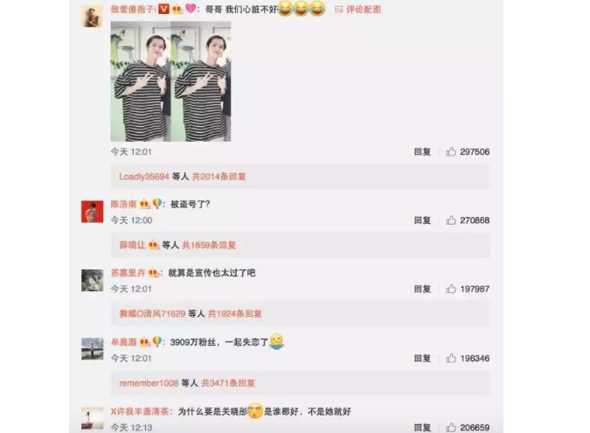Click thumbs-up on comment with 197987 likes
The height and width of the screenshot is (433, 590).
click(x=451, y=289)
